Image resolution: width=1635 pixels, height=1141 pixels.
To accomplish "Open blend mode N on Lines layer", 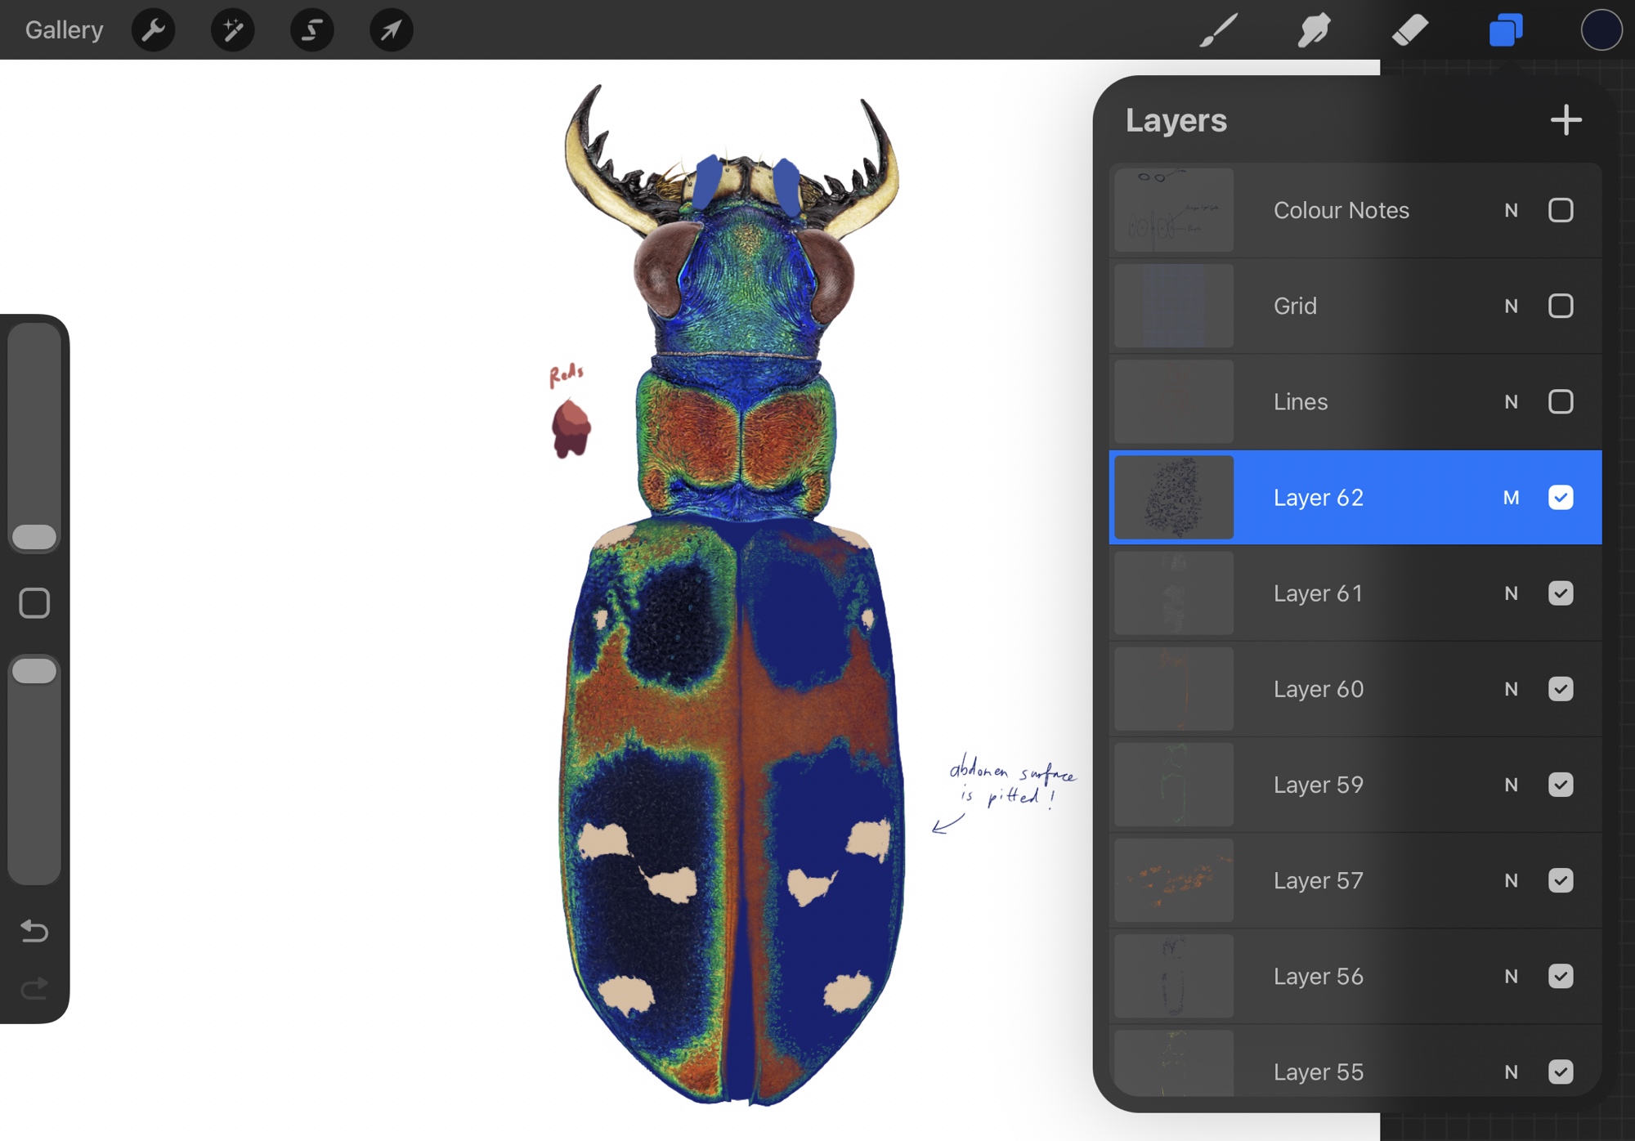I will pos(1511,402).
